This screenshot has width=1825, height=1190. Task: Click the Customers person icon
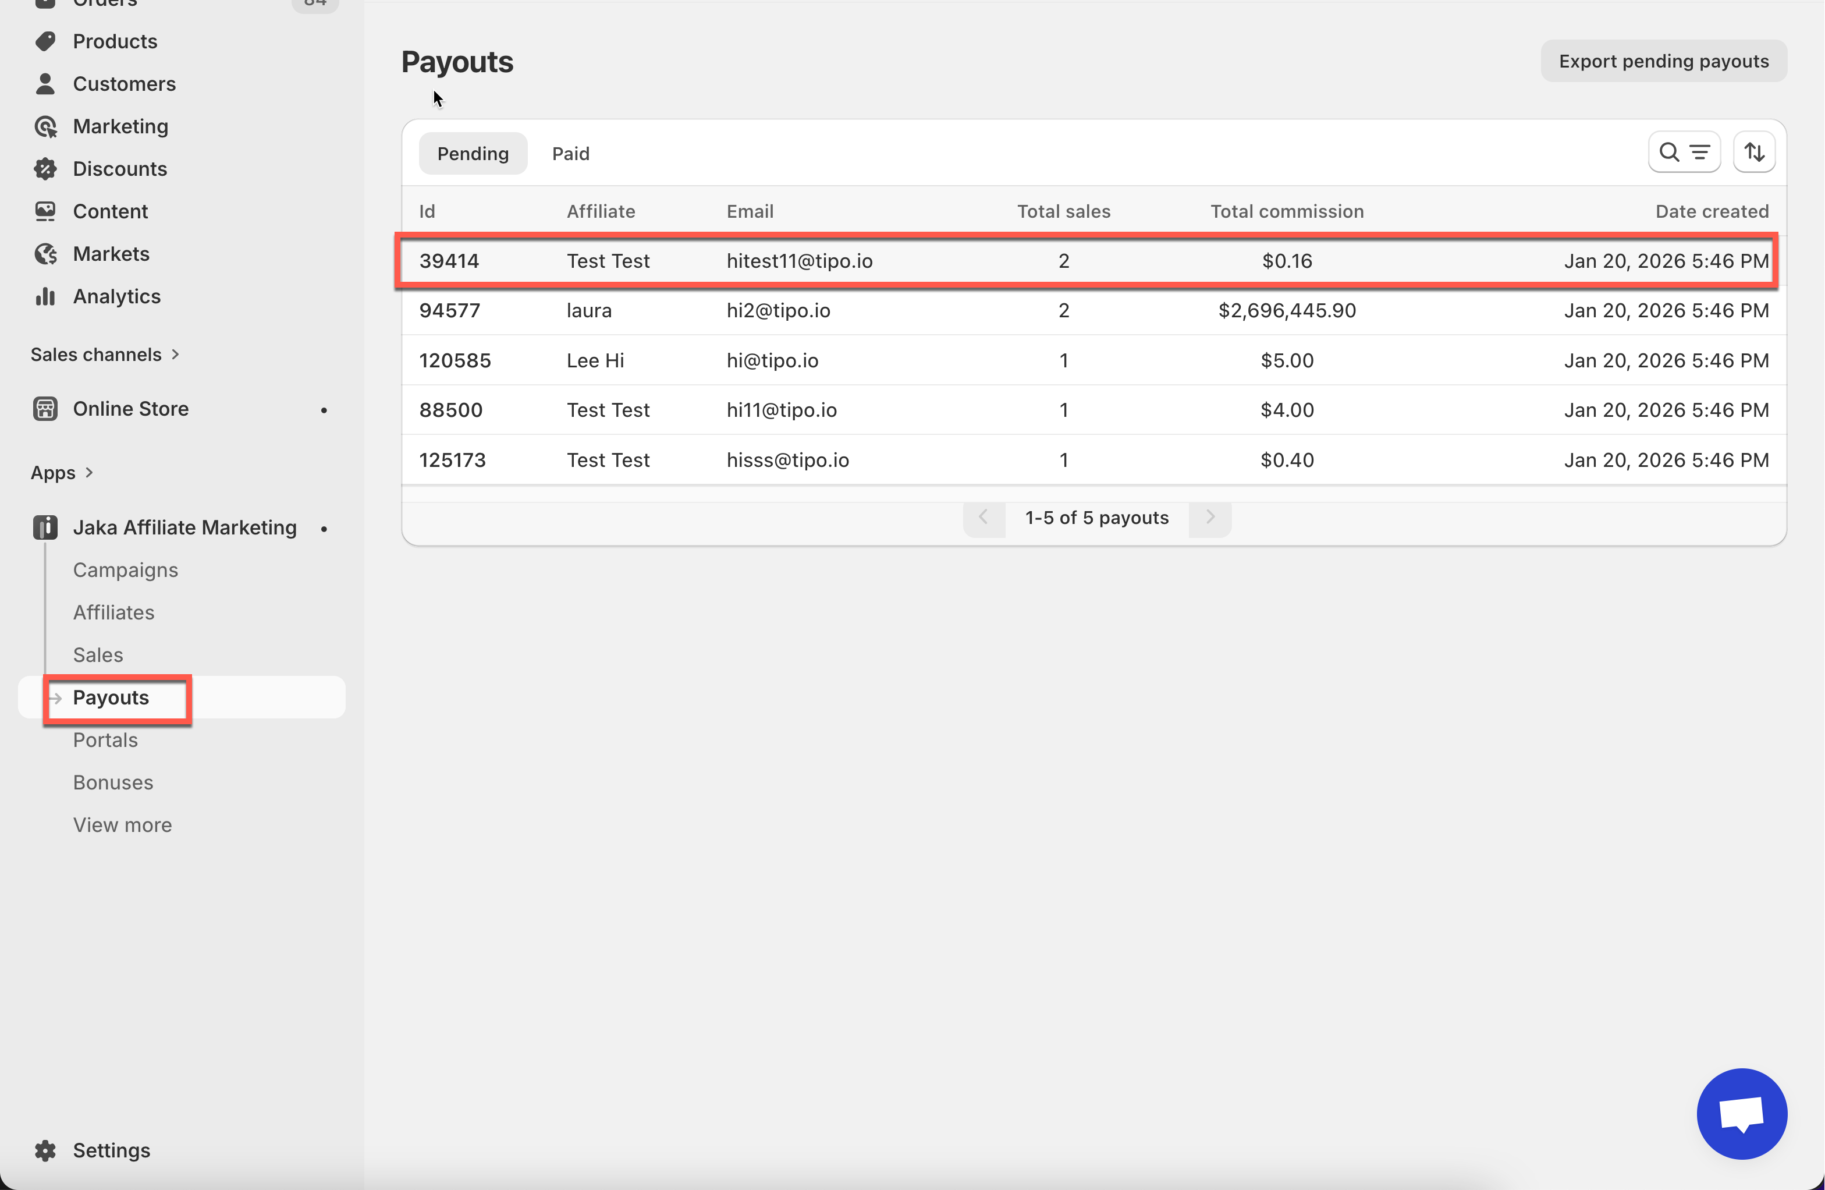coord(45,84)
